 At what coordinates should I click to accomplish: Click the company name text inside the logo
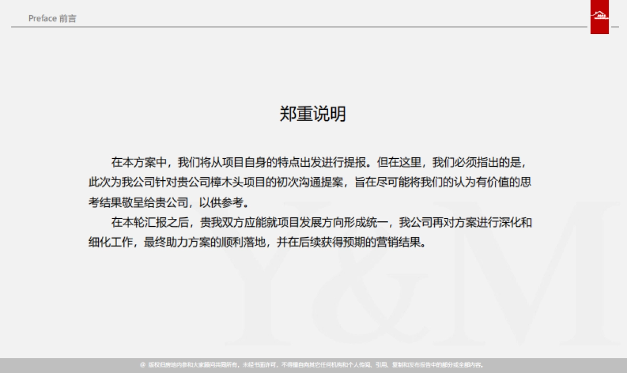click(x=601, y=18)
